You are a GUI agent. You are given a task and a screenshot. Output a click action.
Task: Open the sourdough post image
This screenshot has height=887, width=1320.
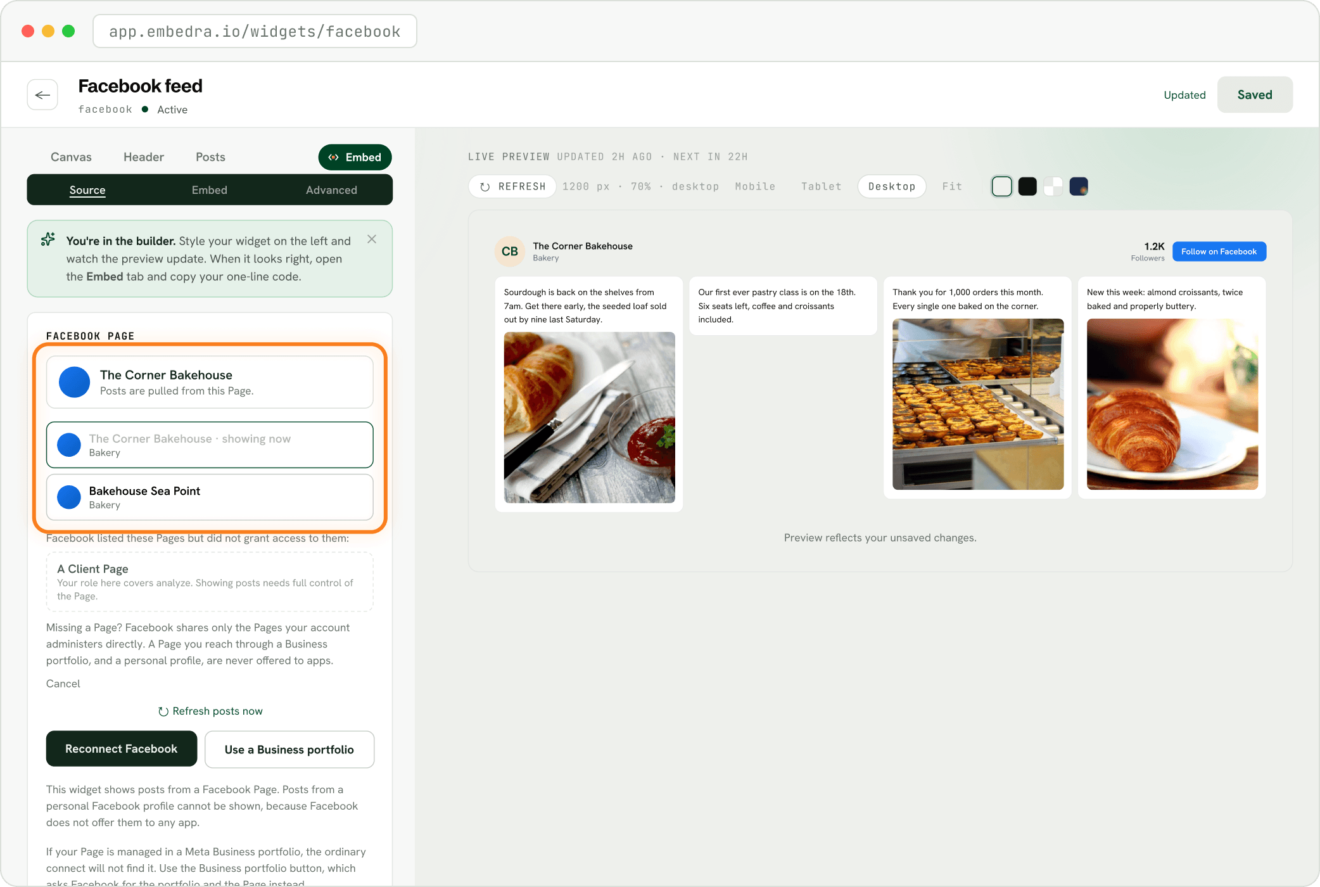click(589, 418)
